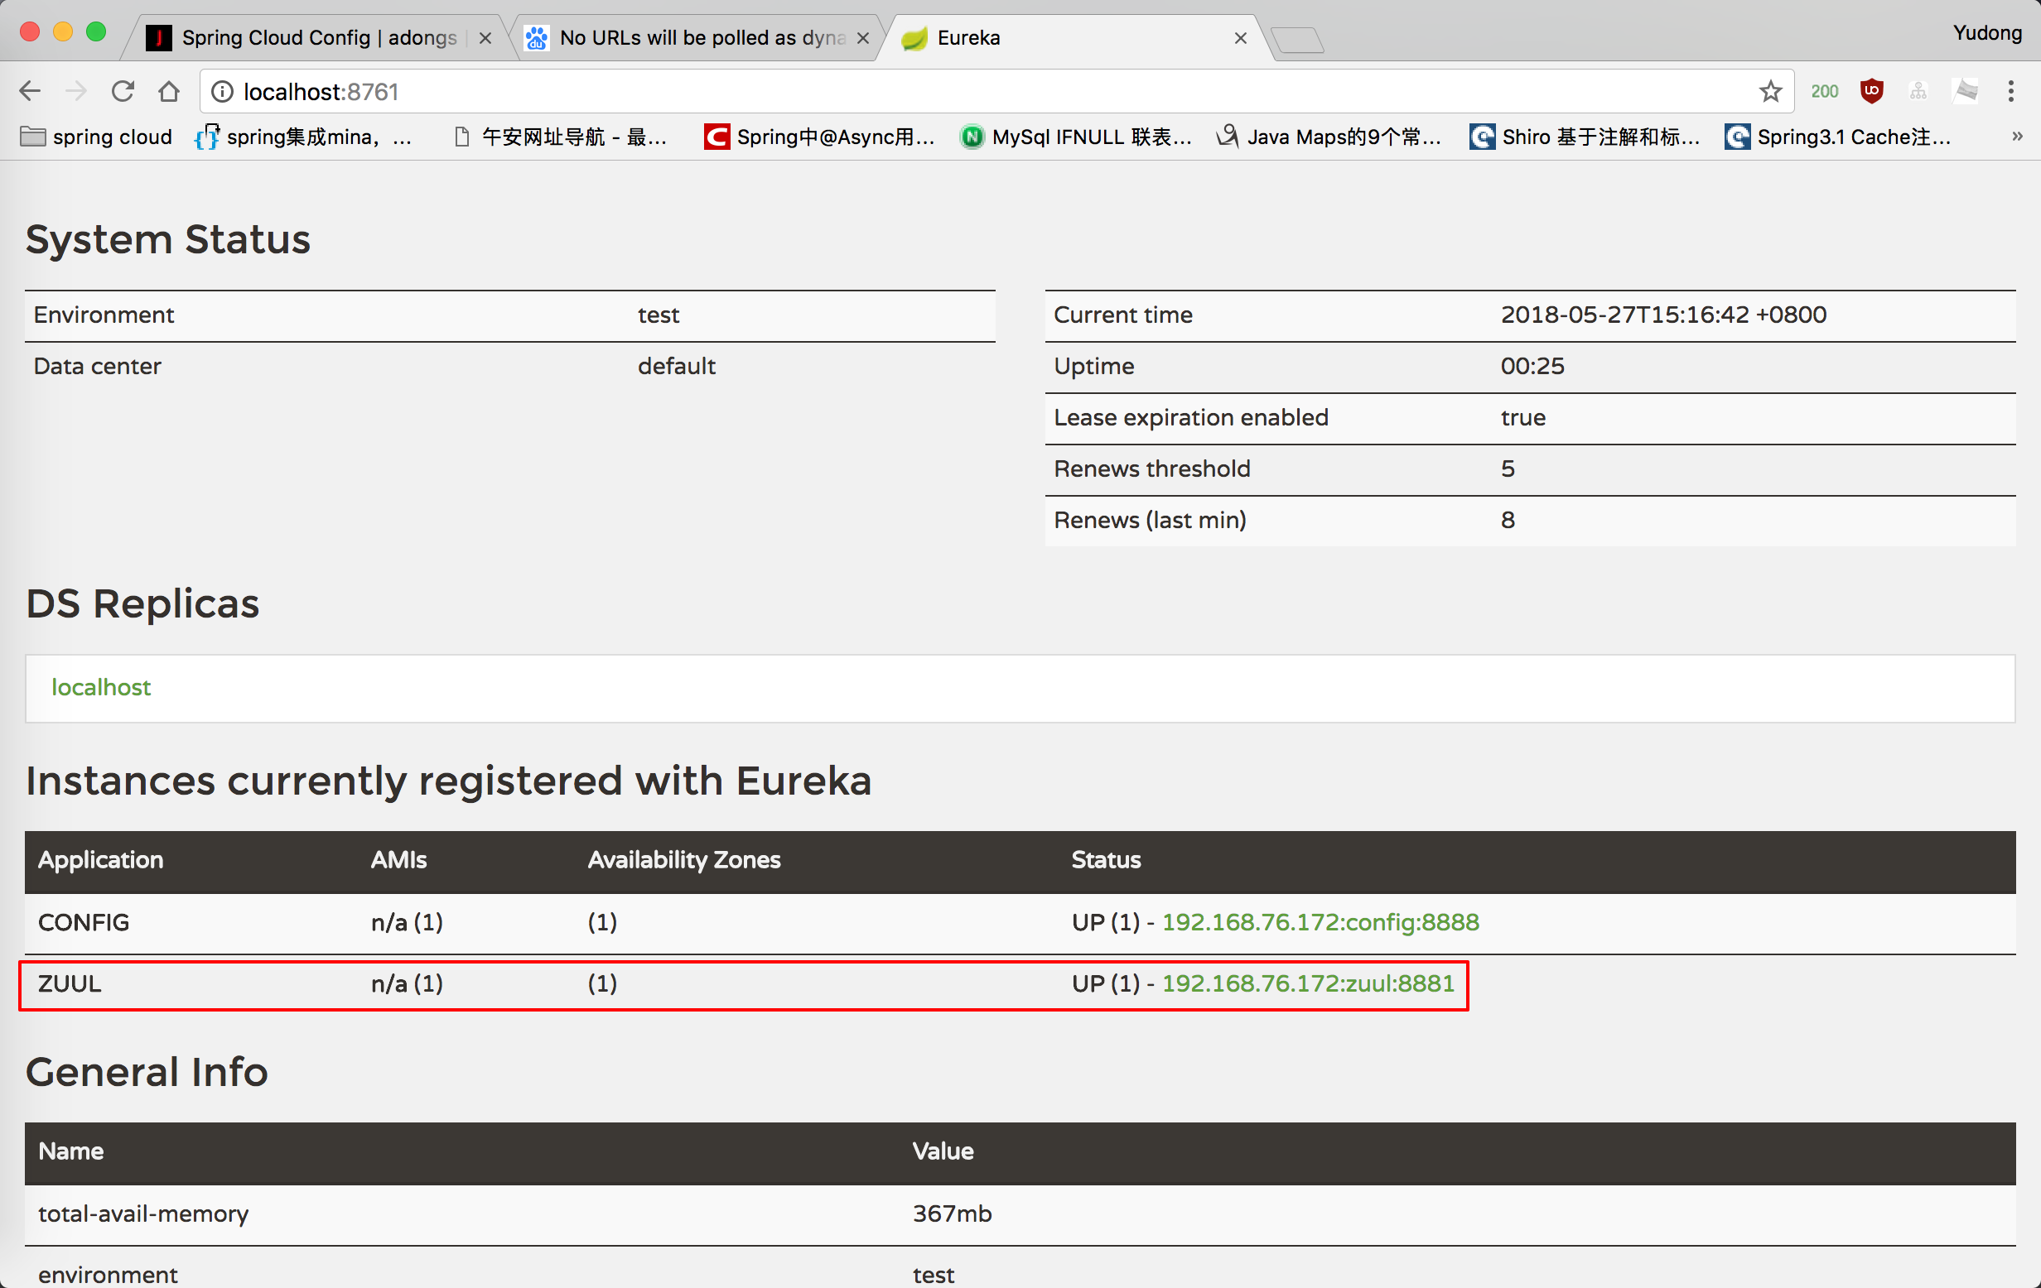Click the green 200 status extension
Screen dimensions: 2041x1288
point(1824,91)
